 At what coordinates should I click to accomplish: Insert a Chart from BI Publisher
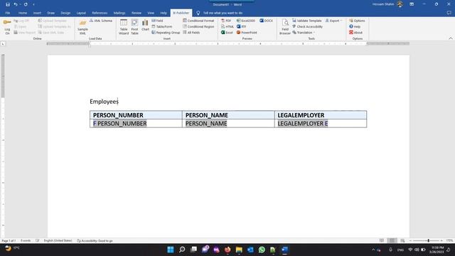click(145, 25)
